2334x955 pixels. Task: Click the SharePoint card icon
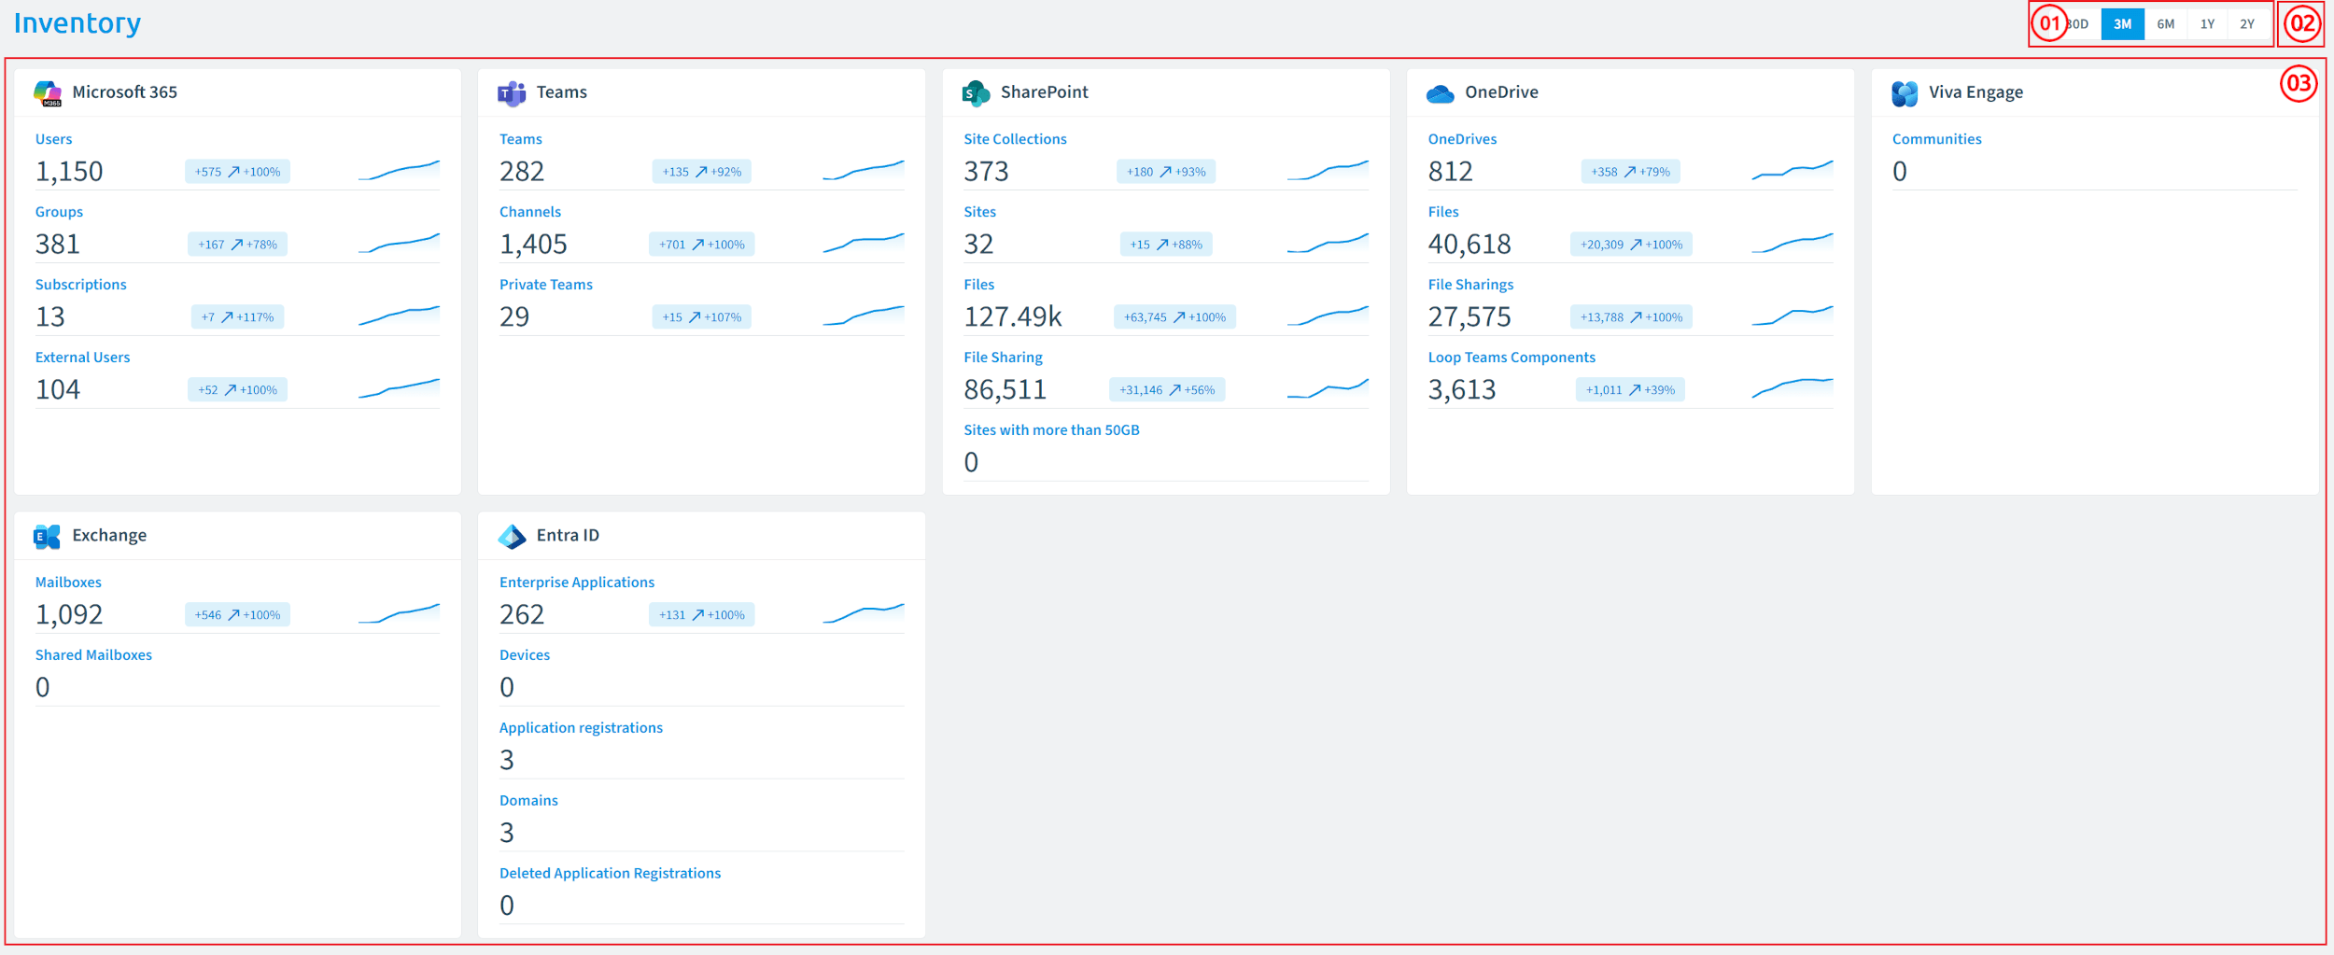[x=976, y=93]
